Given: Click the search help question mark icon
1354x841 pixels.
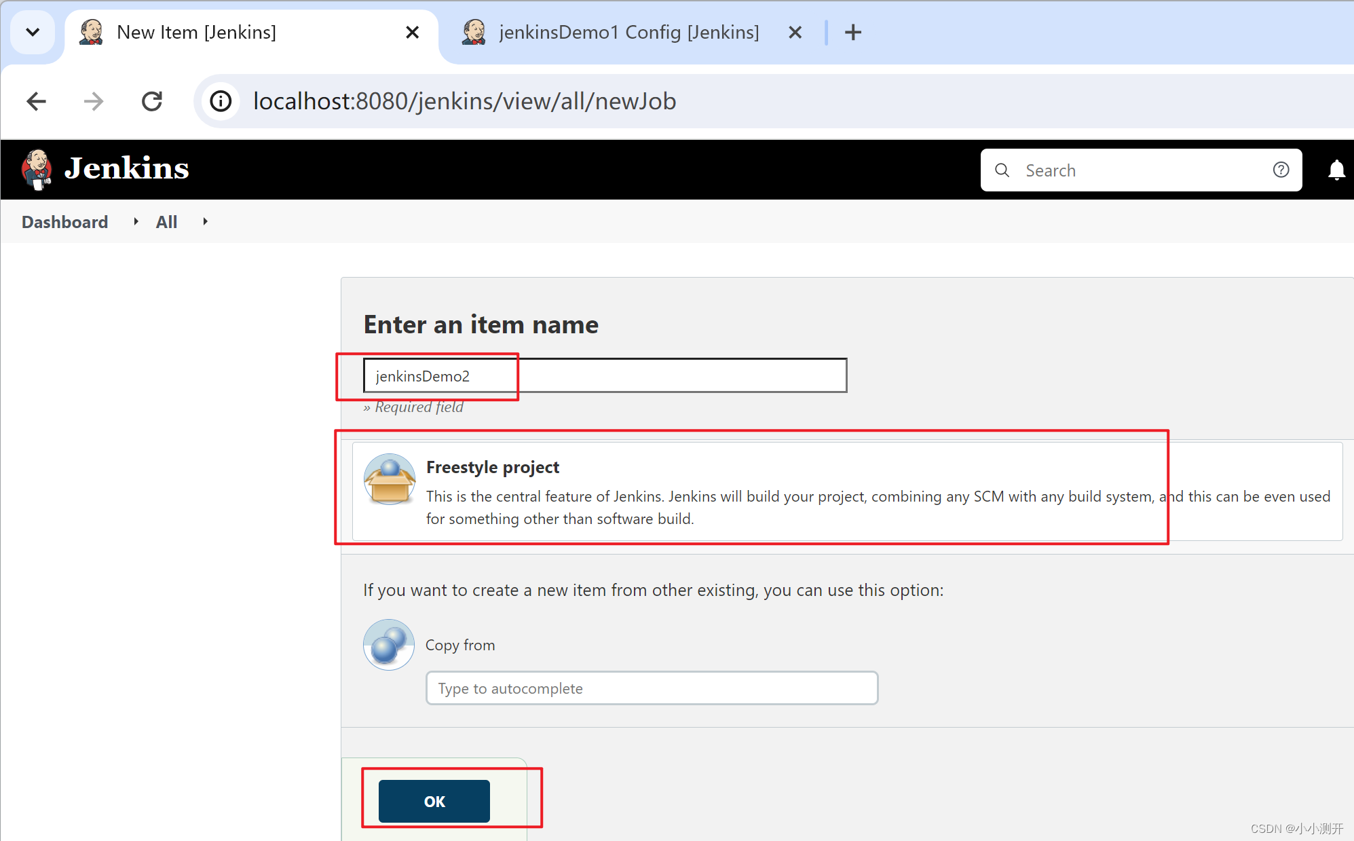Looking at the screenshot, I should (1281, 170).
